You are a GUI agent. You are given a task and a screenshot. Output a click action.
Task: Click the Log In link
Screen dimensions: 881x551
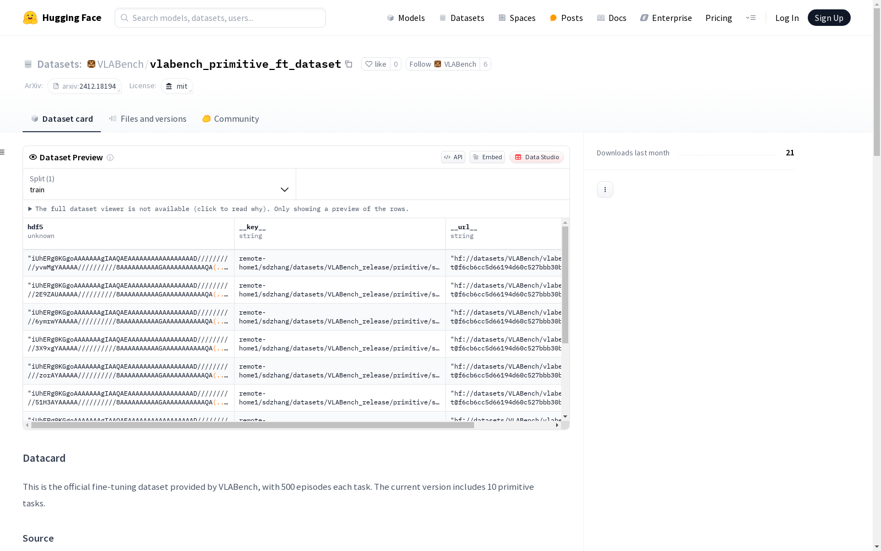787,18
